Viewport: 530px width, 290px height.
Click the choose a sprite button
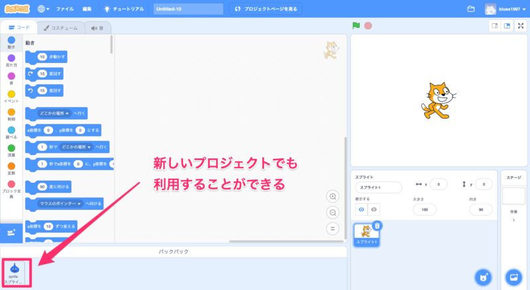point(483,276)
